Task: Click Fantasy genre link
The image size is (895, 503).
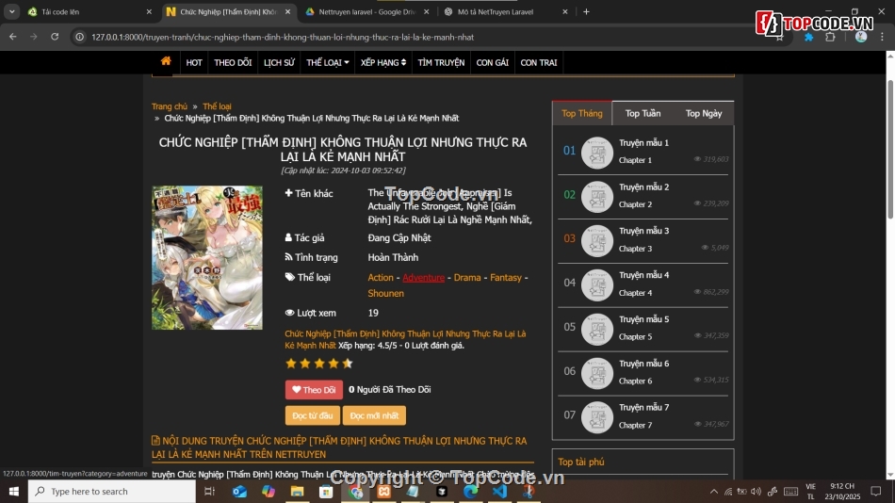Action: [506, 278]
